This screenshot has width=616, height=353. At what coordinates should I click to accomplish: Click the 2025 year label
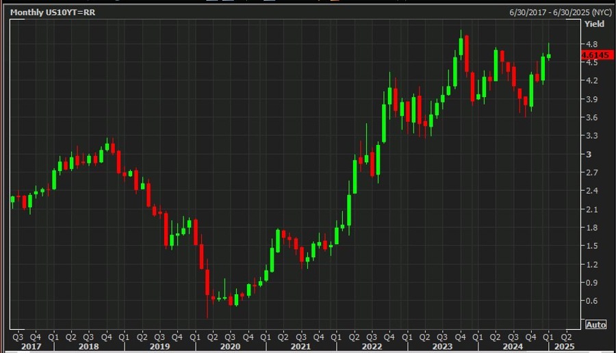pos(564,347)
